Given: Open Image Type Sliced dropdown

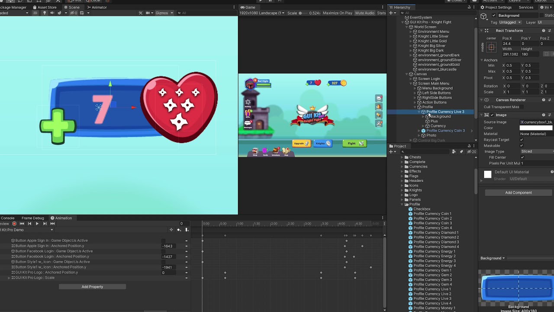Looking at the screenshot, I should pos(537,151).
